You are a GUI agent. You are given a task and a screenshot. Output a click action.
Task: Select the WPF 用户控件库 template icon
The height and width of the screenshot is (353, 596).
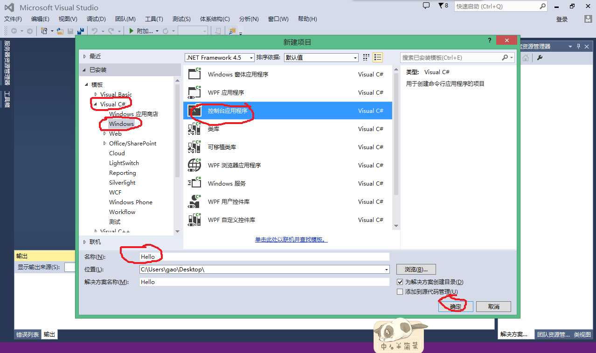(x=194, y=201)
